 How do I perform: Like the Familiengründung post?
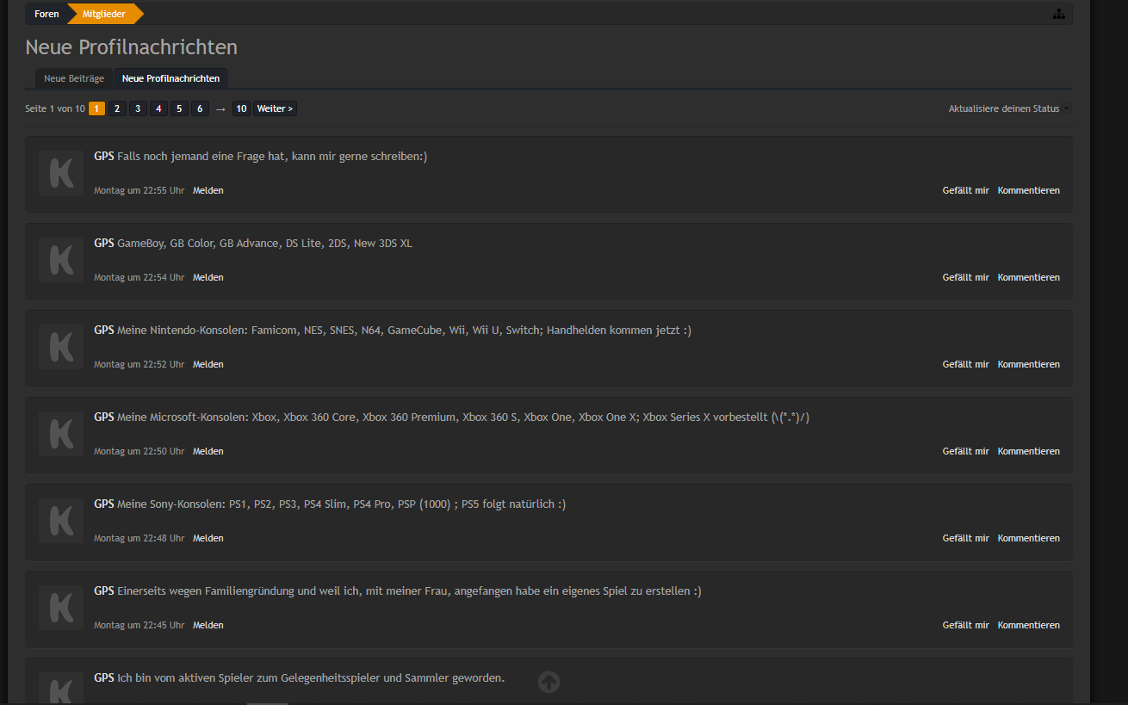point(965,625)
